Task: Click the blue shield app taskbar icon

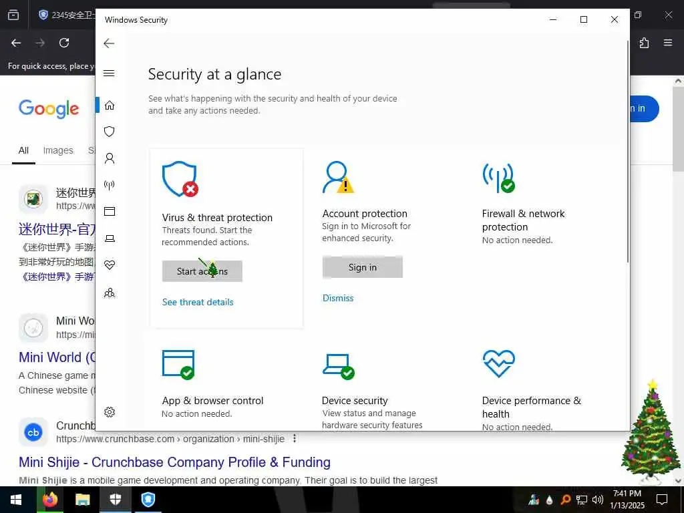Action: click(148, 500)
